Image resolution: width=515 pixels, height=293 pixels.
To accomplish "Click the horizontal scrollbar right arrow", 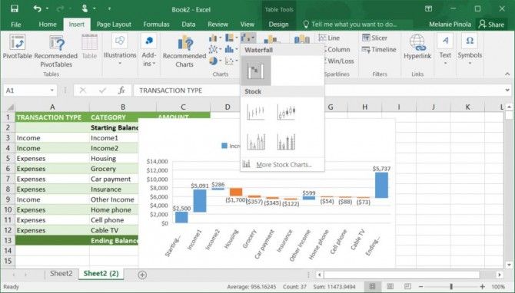I will point(499,275).
